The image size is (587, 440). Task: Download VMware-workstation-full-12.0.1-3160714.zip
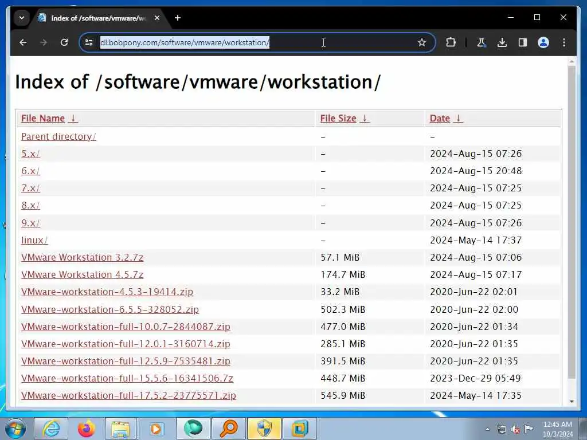(126, 344)
